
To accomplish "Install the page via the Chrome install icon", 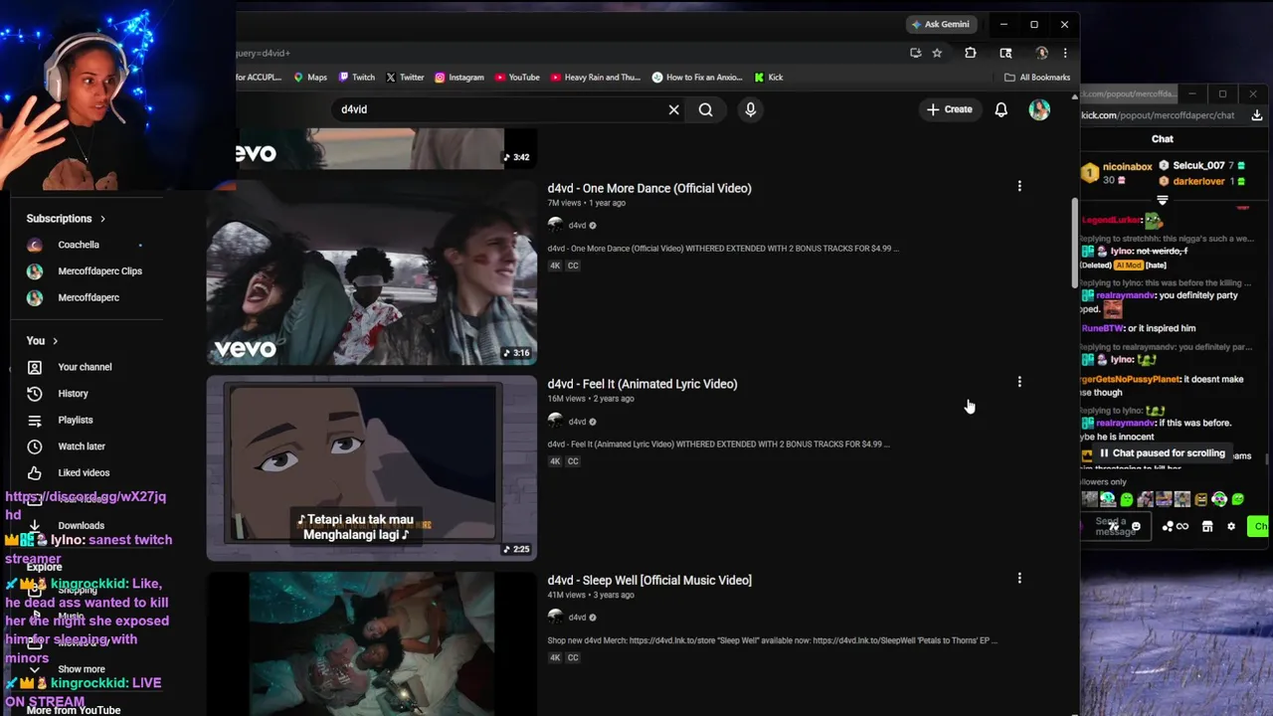I will tap(915, 53).
